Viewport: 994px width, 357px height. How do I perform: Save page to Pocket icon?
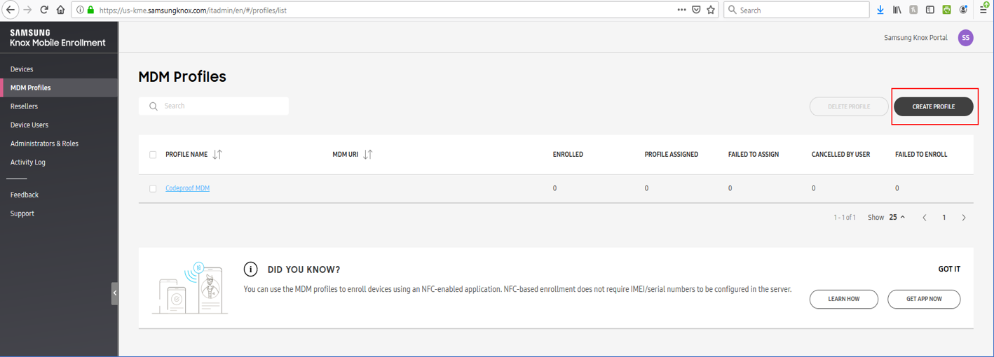tap(696, 10)
